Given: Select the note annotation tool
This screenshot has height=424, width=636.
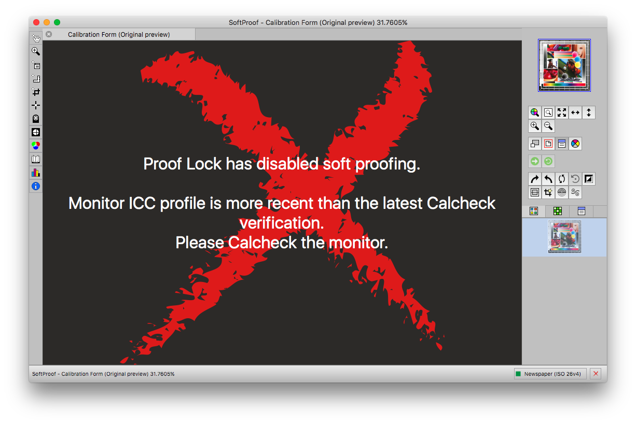Looking at the screenshot, I should pos(36,65).
